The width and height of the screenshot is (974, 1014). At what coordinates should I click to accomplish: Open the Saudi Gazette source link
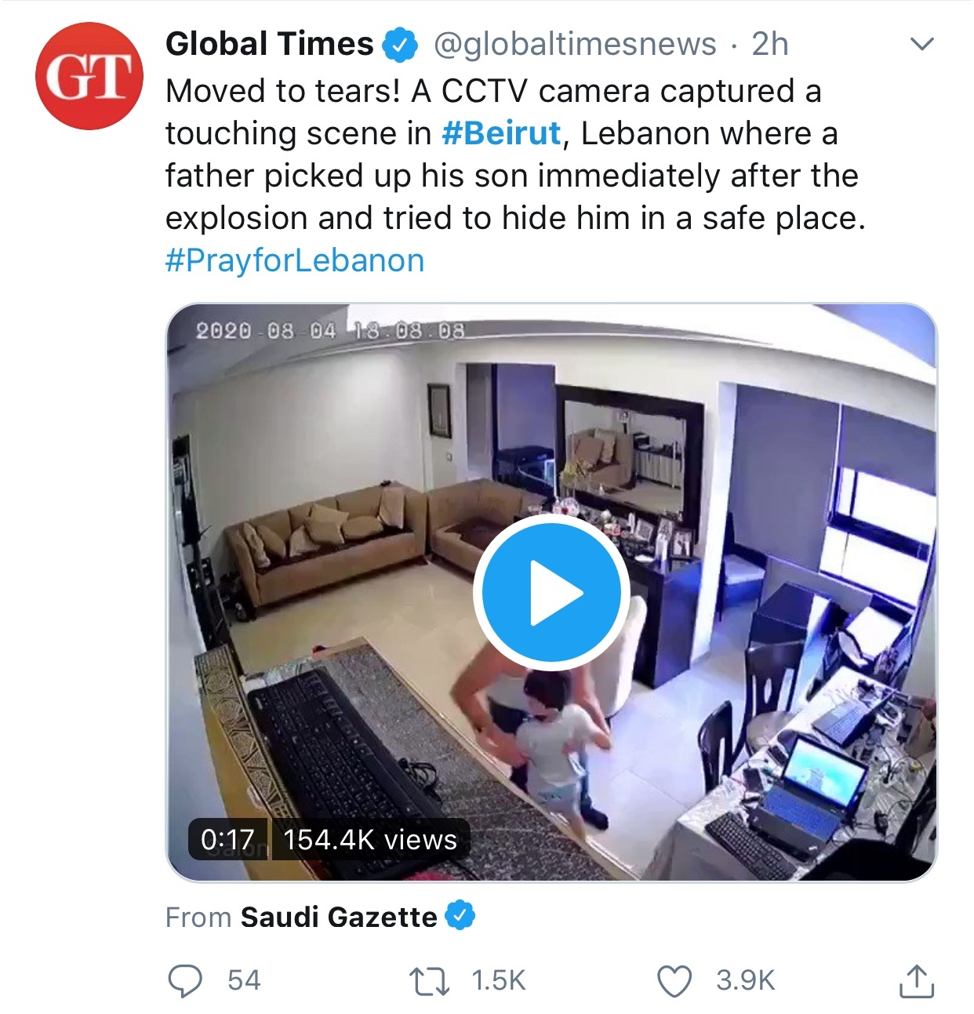tap(339, 917)
